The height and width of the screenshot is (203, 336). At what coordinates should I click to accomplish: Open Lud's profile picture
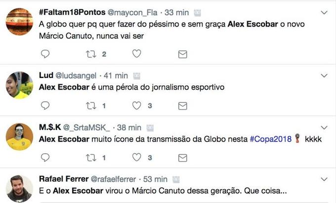[19, 85]
